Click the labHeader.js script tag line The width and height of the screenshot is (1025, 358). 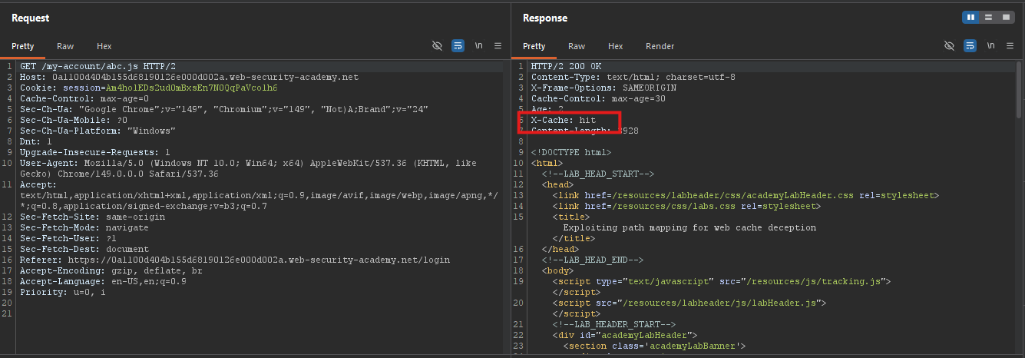(x=689, y=303)
